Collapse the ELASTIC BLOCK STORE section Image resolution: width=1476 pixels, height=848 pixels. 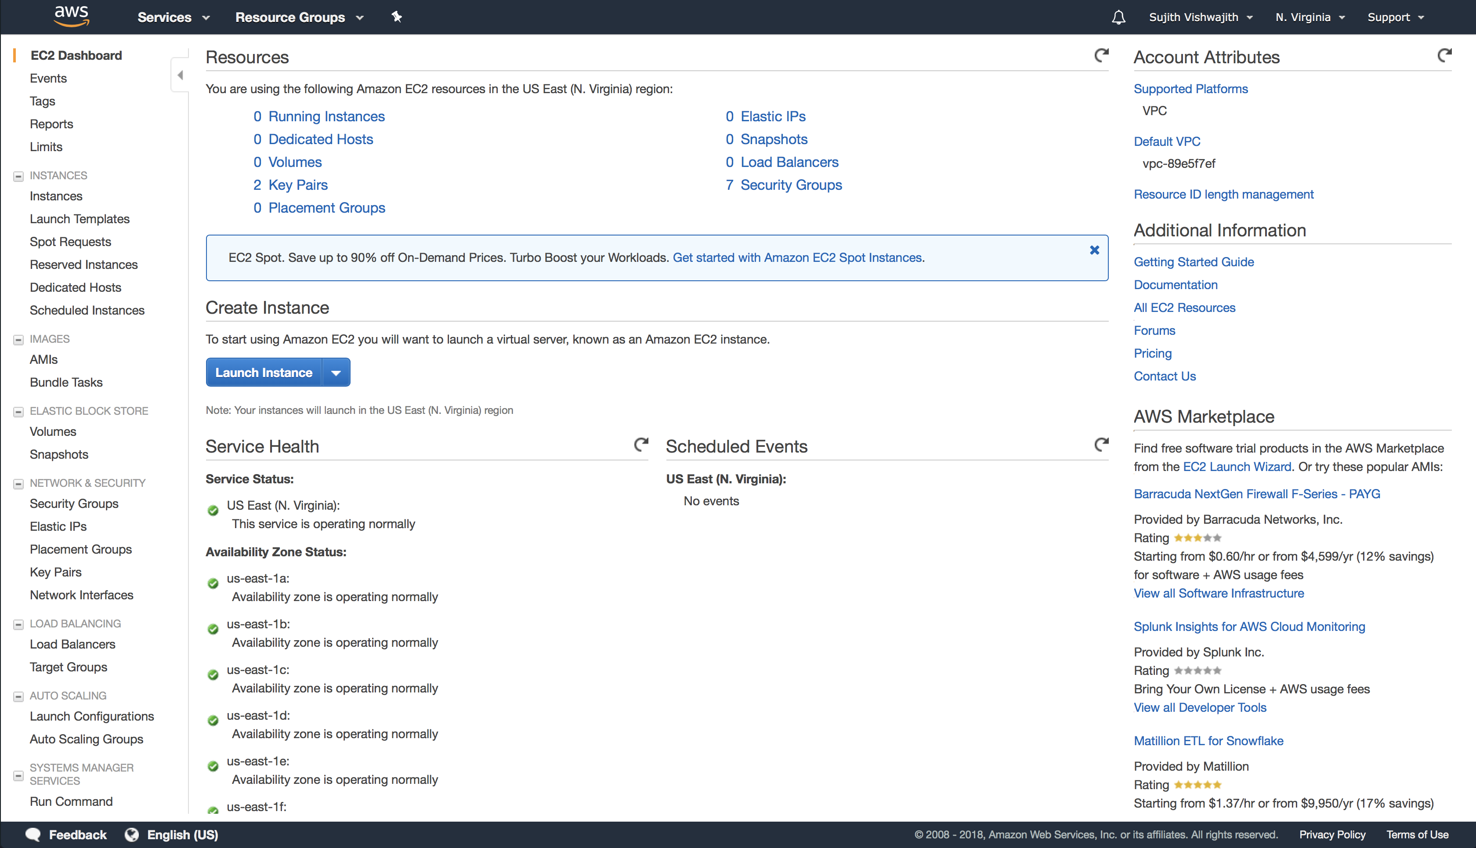click(18, 411)
